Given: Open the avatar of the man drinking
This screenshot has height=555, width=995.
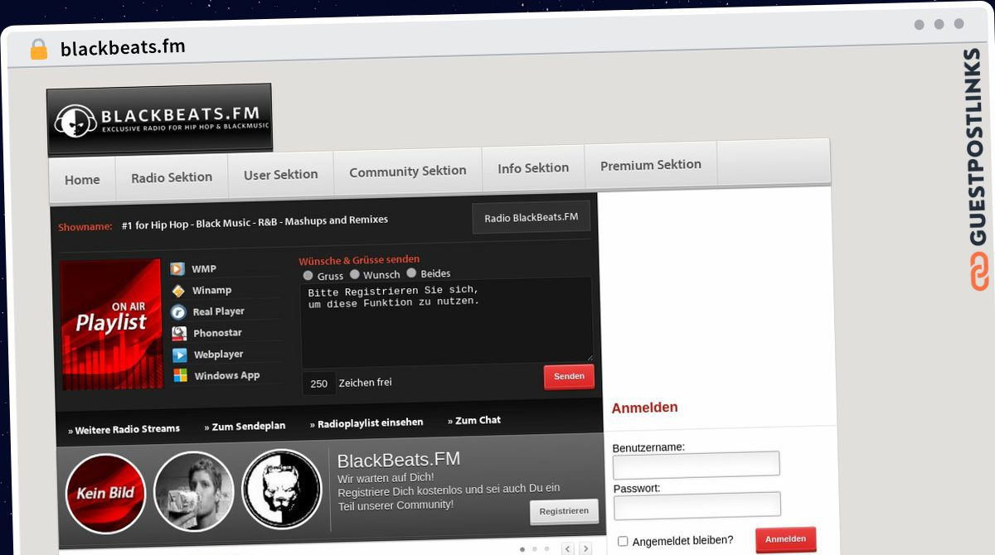Looking at the screenshot, I should [x=194, y=490].
